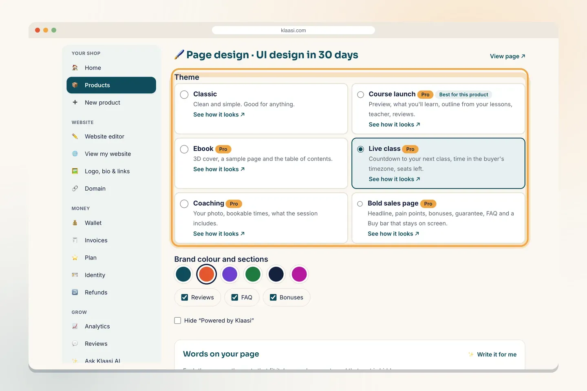The width and height of the screenshot is (587, 391).
Task: Select the Course launch theme radio button
Action: (x=361, y=94)
